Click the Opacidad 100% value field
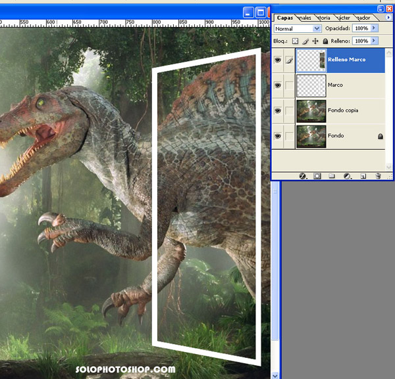The image size is (395, 379). [361, 28]
